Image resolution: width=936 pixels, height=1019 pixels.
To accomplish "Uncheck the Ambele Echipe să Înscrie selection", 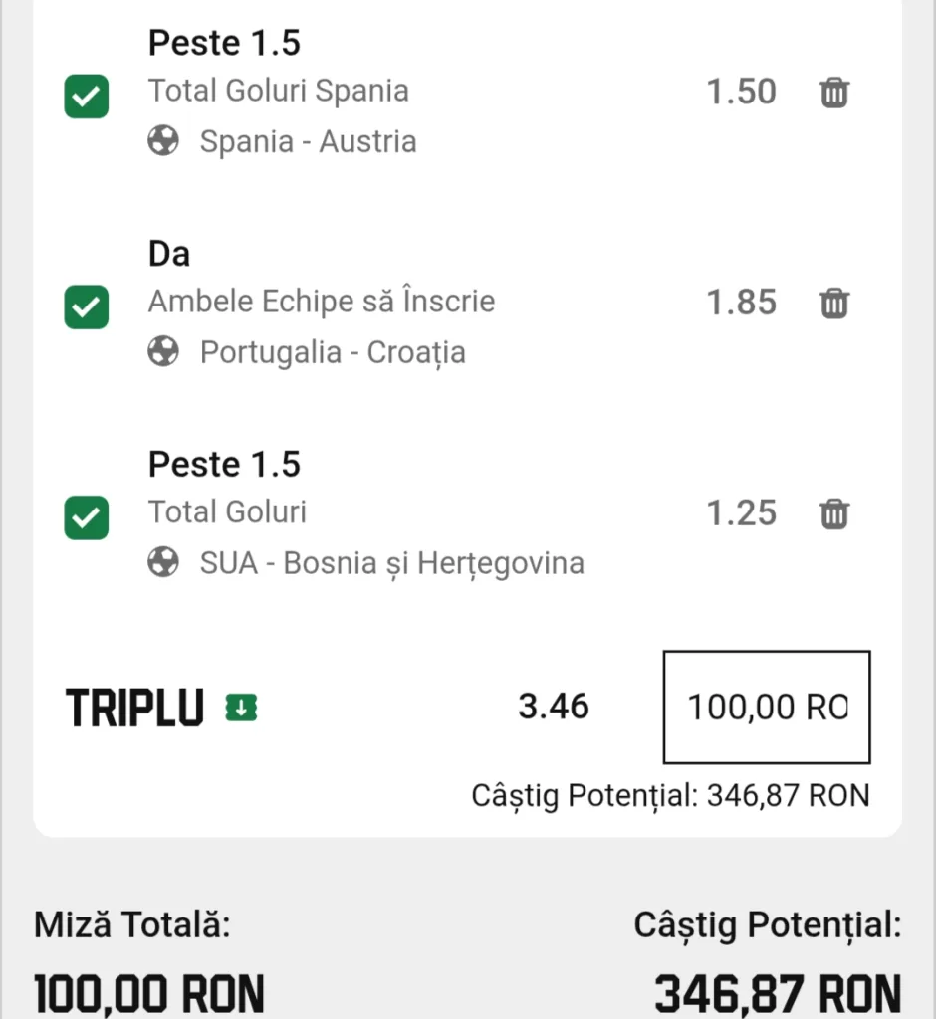I will tap(87, 306).
